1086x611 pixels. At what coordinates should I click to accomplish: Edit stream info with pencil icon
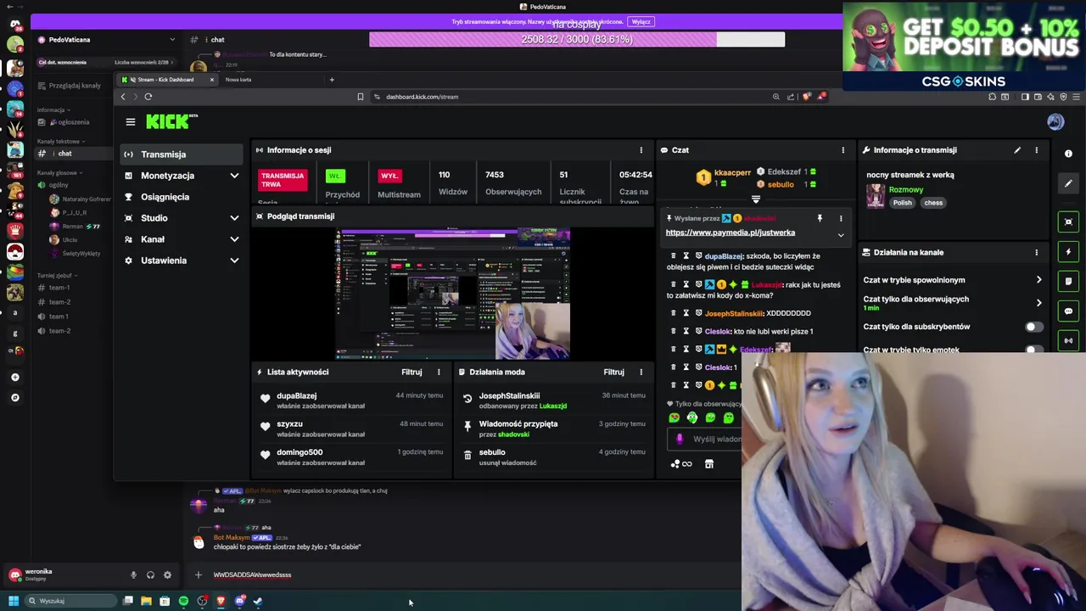(1017, 150)
